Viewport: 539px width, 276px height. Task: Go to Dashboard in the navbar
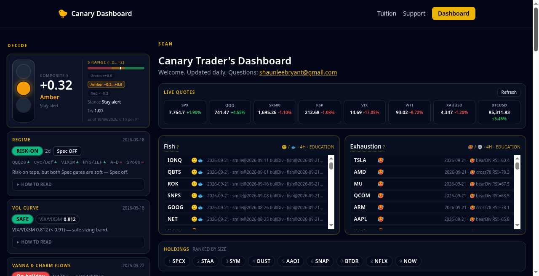[454, 13]
